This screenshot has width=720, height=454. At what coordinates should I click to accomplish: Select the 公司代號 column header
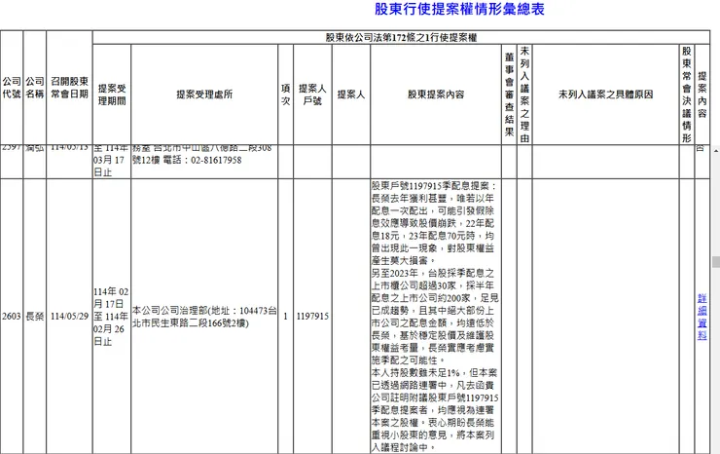[x=12, y=88]
